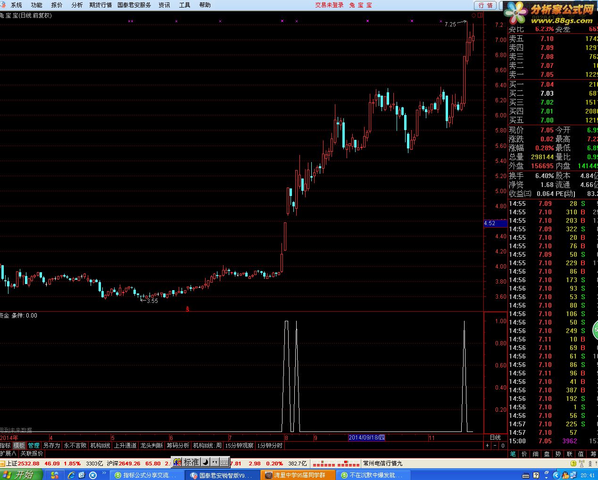The image size is (598, 480).
Task: Click the minus zoom-out button under 日线
Action: [495, 445]
